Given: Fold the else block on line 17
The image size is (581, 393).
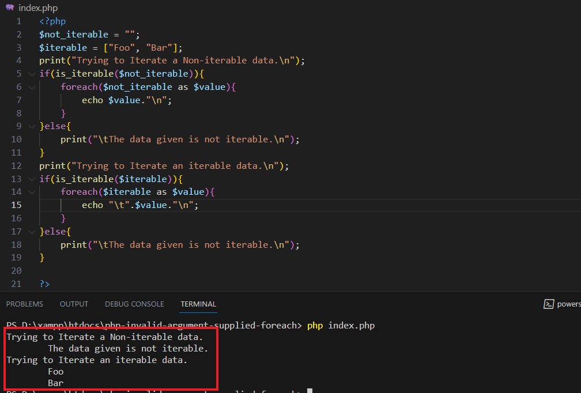Looking at the screenshot, I should (x=31, y=231).
